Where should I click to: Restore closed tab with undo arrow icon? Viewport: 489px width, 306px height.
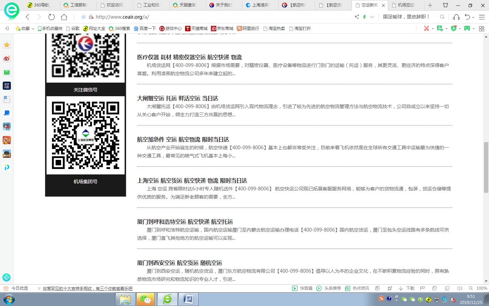tap(468, 17)
